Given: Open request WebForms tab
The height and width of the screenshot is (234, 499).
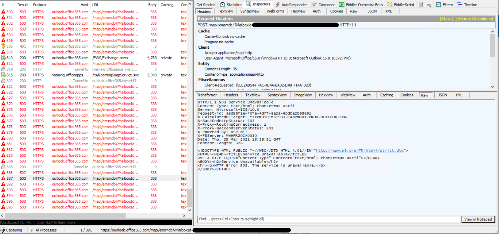Looking at the screenshot, I should click(275, 11).
